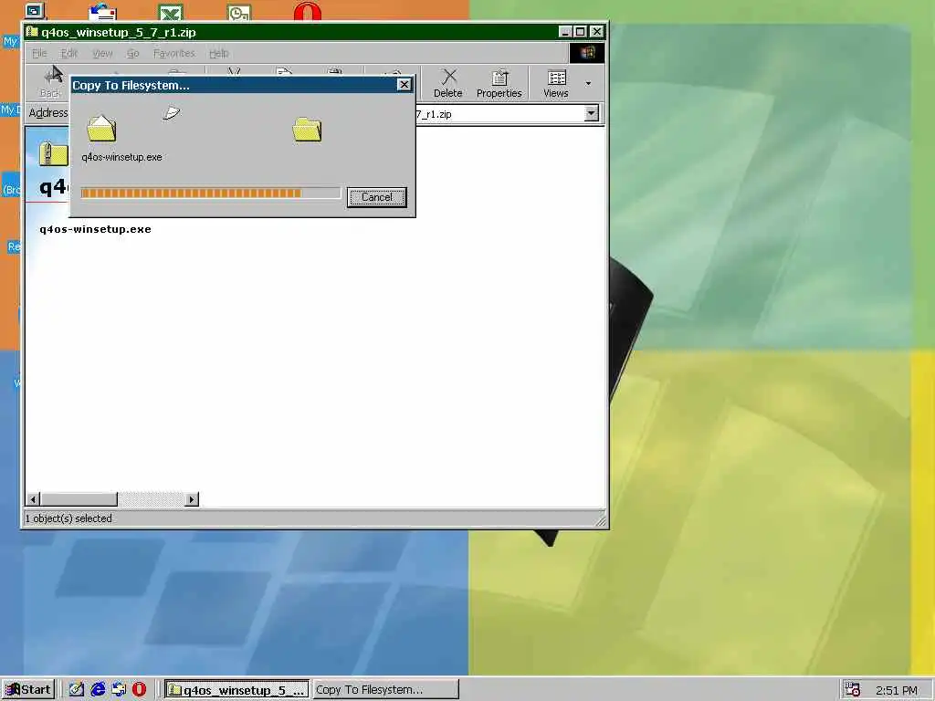The height and width of the screenshot is (701, 935).
Task: Expand the Views dropdown arrow
Action: pos(588,83)
